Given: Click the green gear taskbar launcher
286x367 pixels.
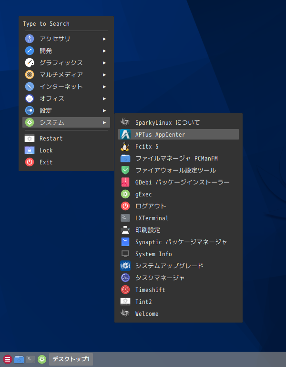Looking at the screenshot, I should click(42, 359).
